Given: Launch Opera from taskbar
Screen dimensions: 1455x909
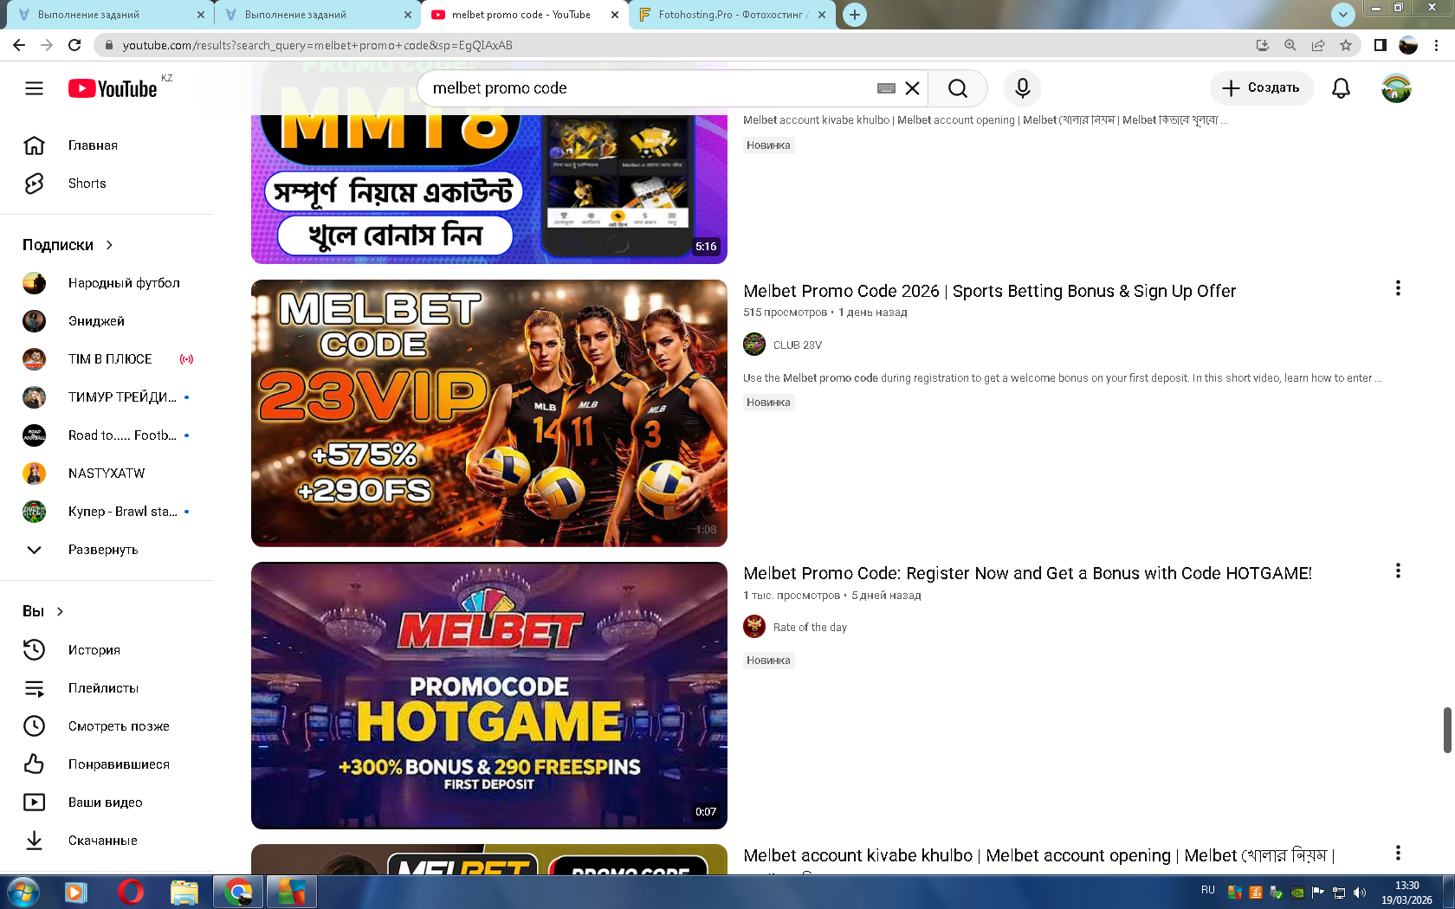Looking at the screenshot, I should (x=130, y=892).
